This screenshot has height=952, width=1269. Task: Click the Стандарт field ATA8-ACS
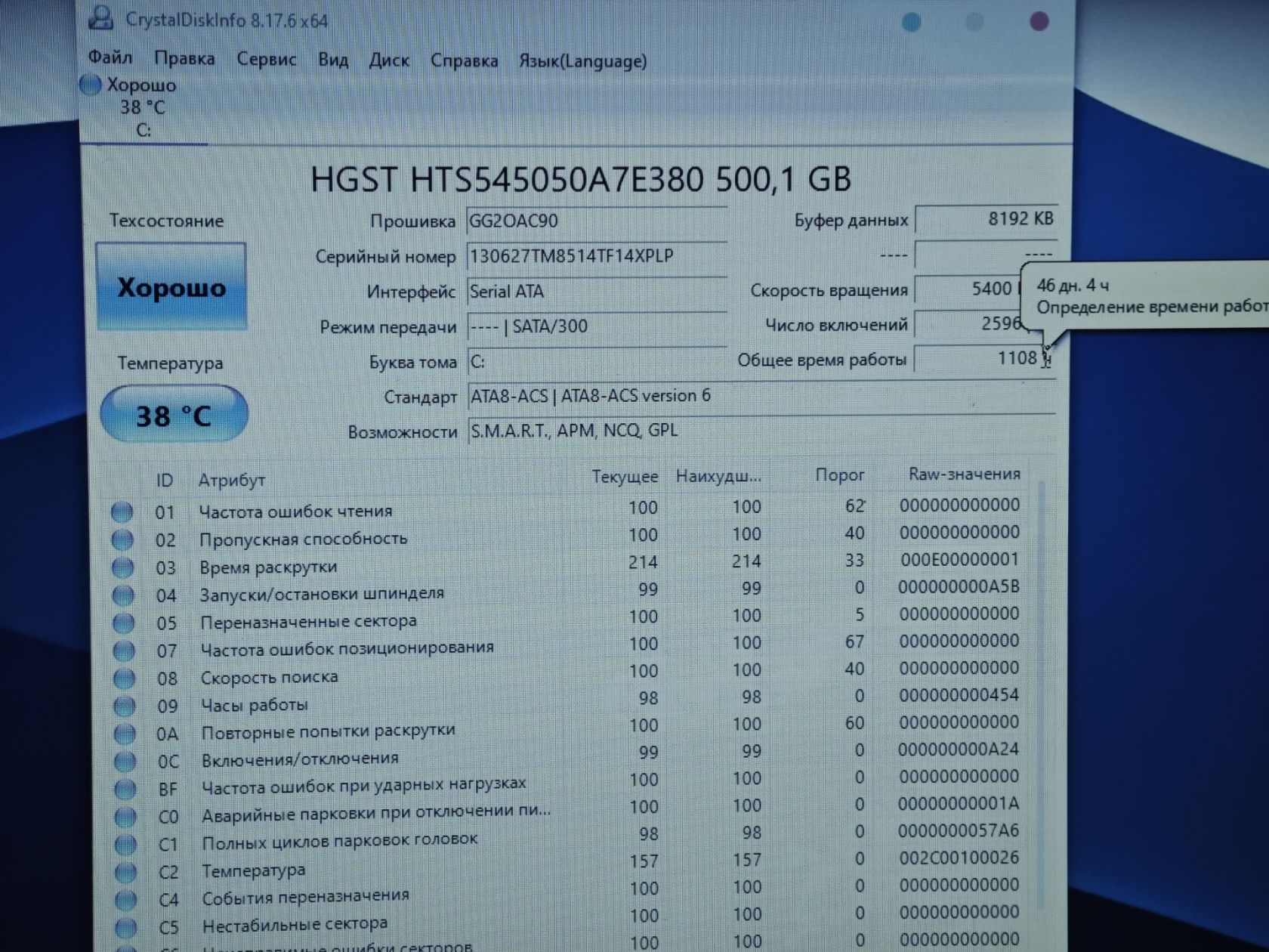pos(761,396)
